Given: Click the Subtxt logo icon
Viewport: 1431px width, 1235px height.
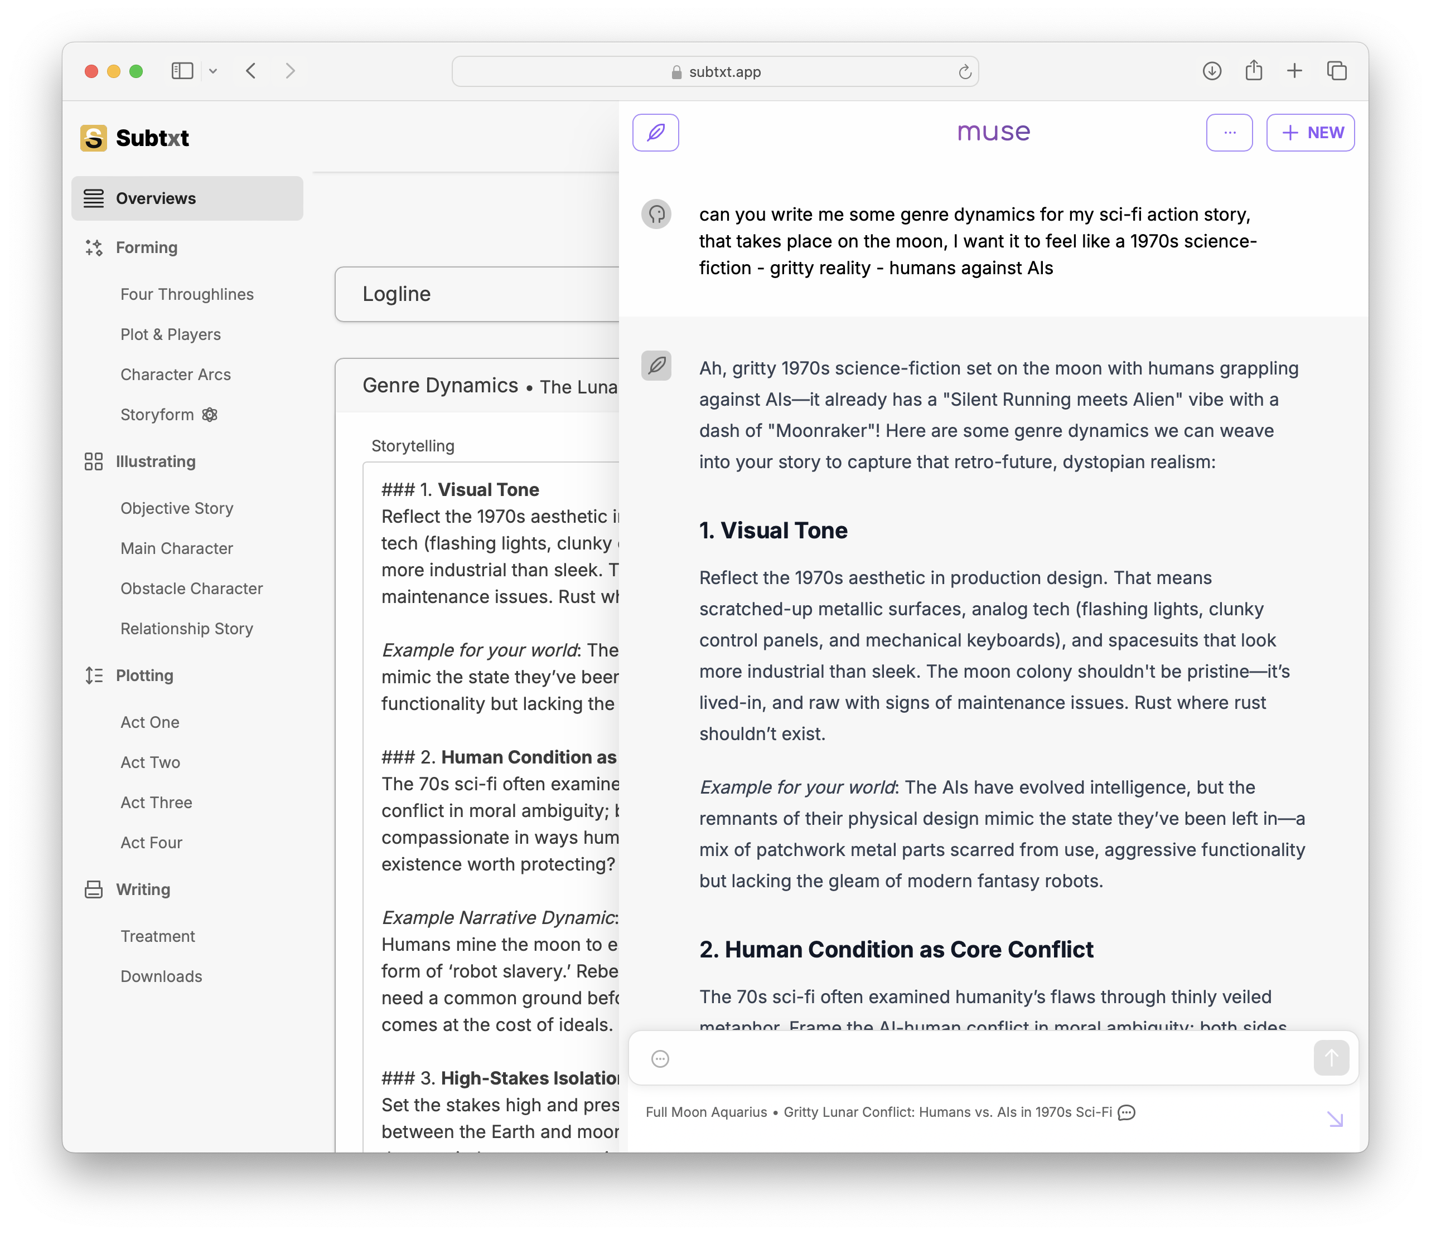Looking at the screenshot, I should (93, 138).
